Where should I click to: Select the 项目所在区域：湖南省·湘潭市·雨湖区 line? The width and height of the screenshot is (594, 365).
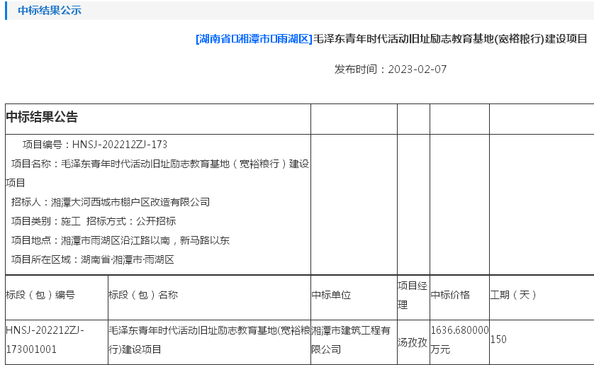pyautogui.click(x=92, y=259)
